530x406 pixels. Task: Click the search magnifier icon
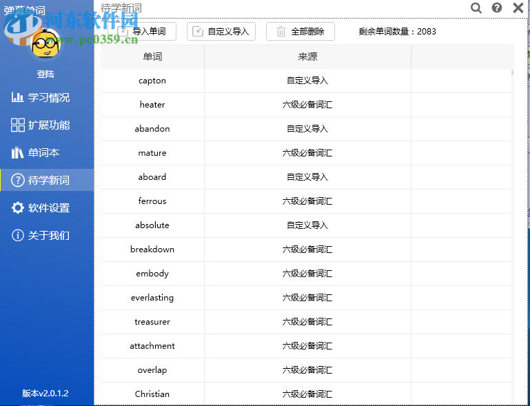(476, 8)
